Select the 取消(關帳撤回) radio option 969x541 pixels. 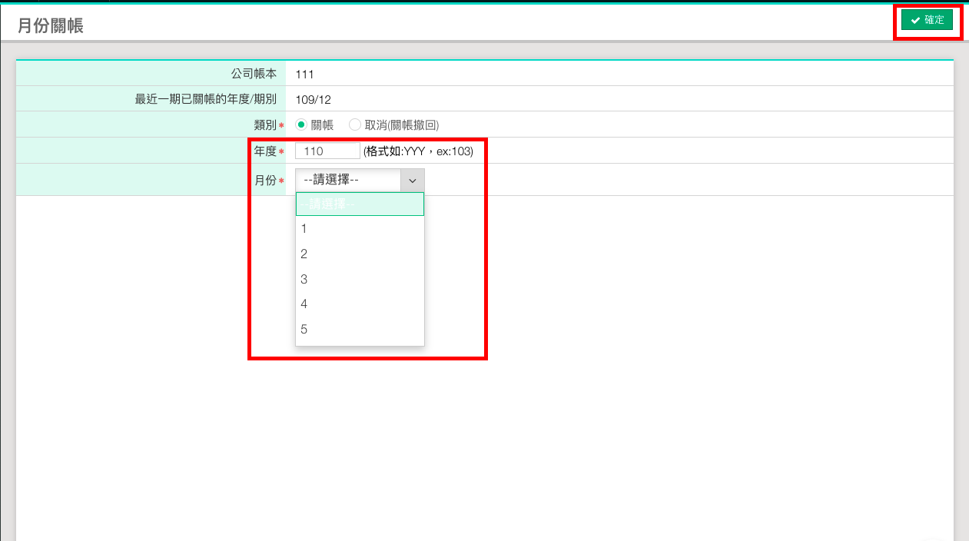tap(355, 124)
